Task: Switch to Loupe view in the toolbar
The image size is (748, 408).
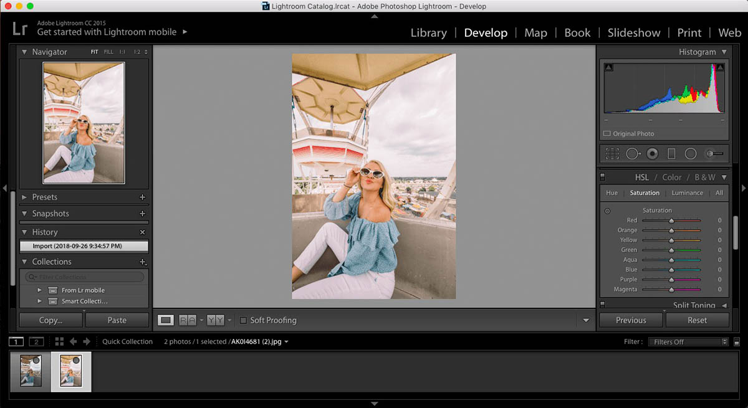Action: [165, 320]
